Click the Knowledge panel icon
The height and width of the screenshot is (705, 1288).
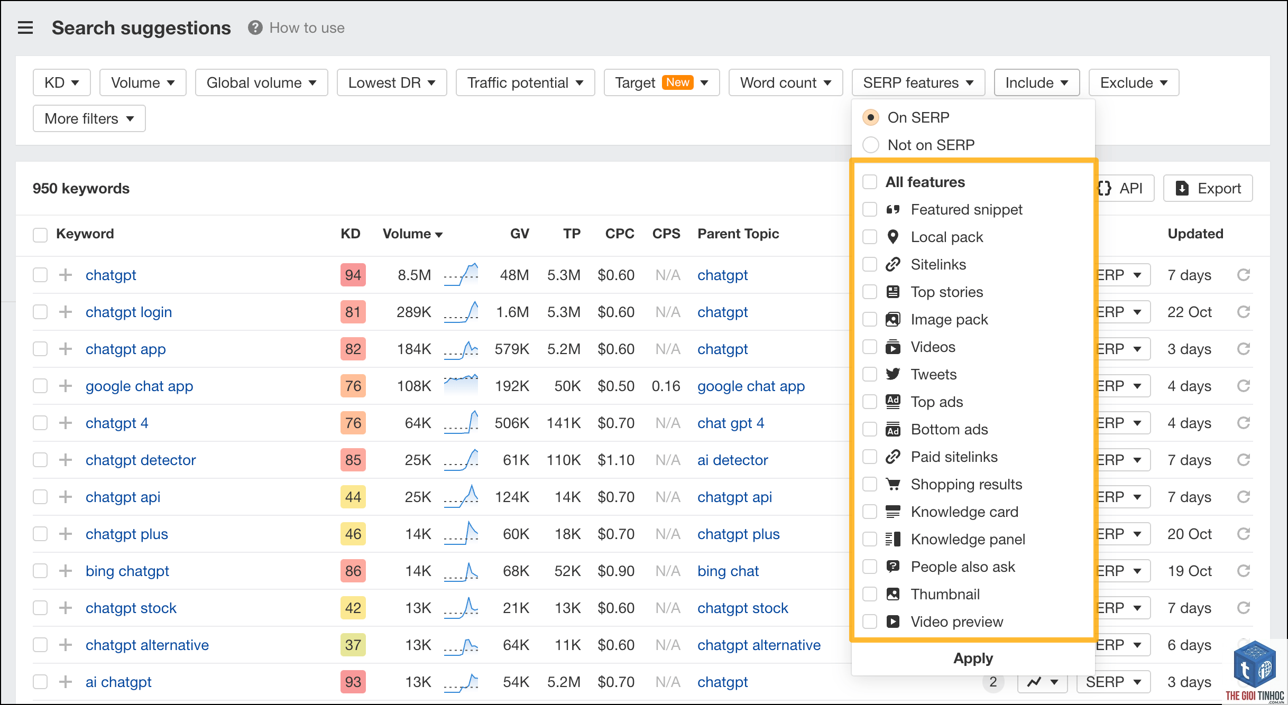click(893, 539)
